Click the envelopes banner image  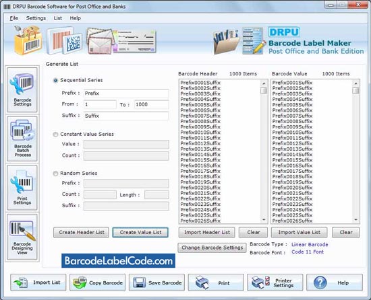click(x=101, y=40)
